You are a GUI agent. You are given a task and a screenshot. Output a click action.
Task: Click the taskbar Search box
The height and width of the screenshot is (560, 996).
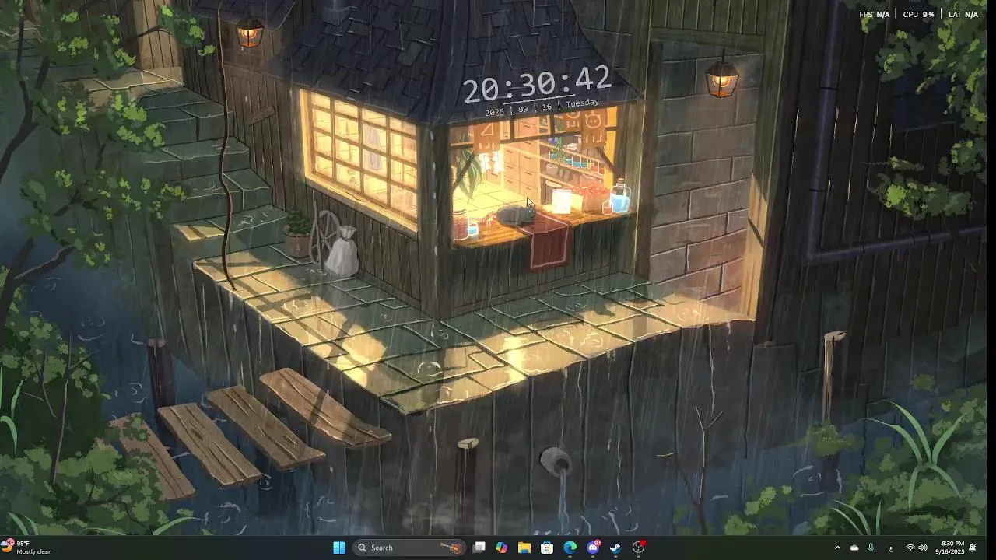[x=409, y=548]
